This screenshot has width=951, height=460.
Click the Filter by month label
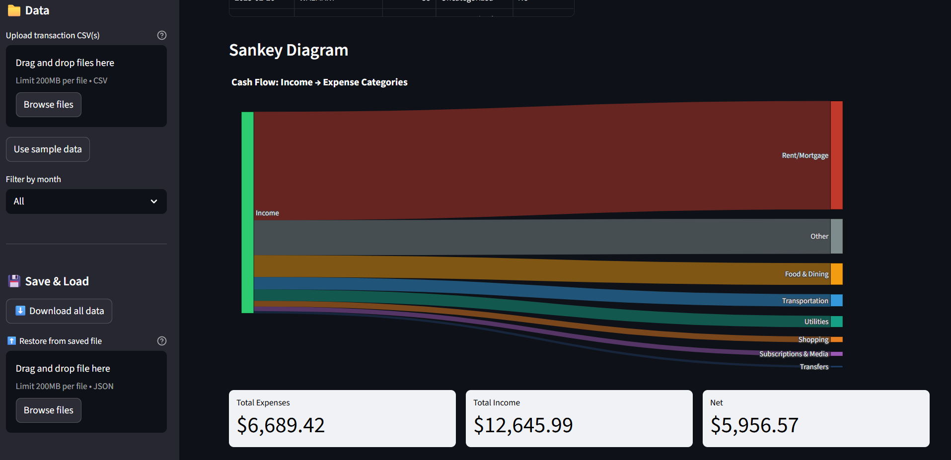pyautogui.click(x=33, y=179)
